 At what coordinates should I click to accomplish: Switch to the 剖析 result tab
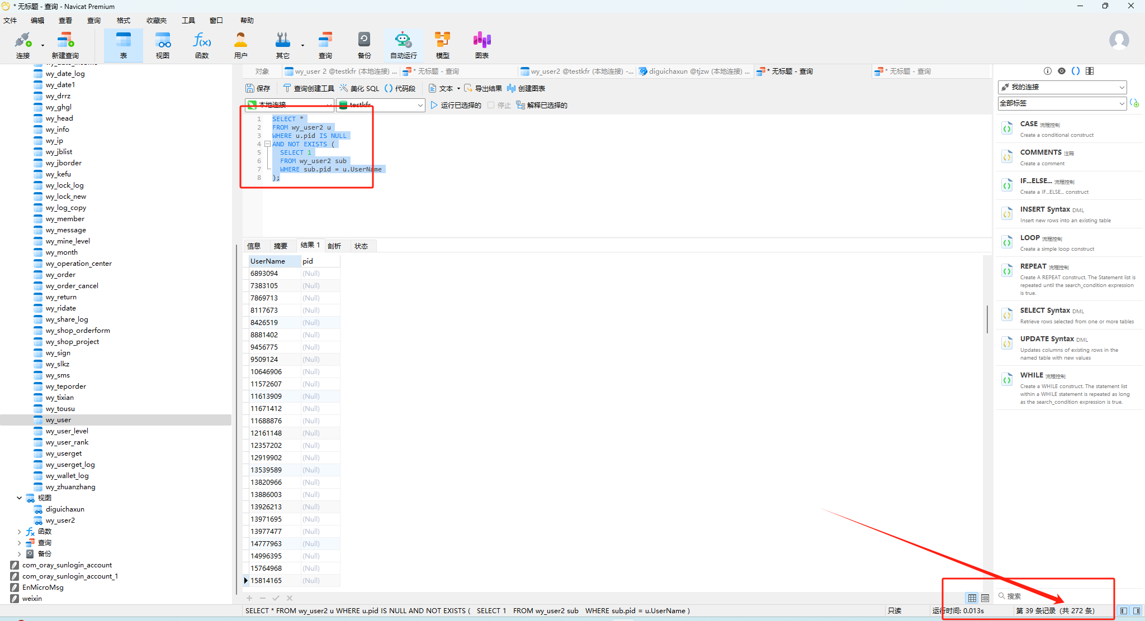pos(334,246)
